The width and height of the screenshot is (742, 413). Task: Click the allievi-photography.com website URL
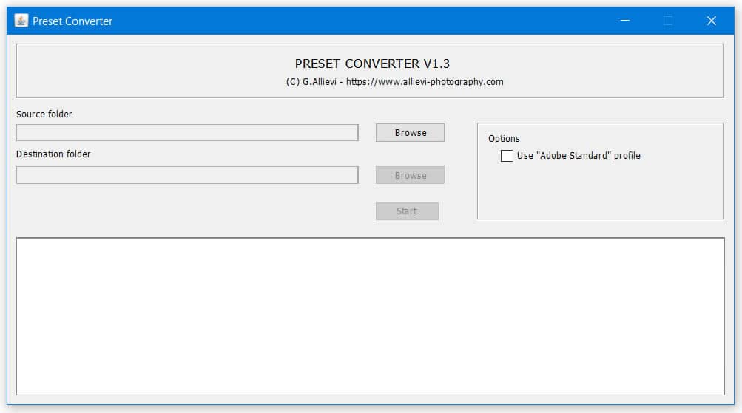point(425,82)
